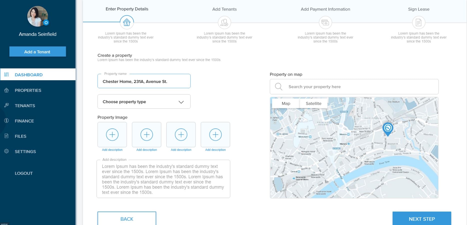
Task: Click the Property name input field
Action: [144, 81]
